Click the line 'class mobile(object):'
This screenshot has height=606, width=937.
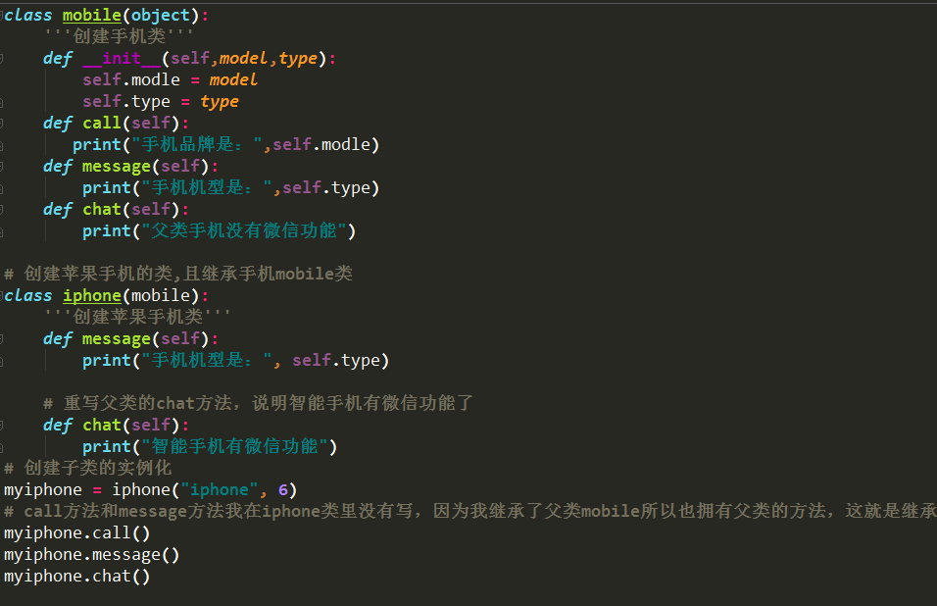coord(107,15)
